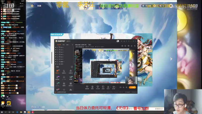Edit the stream title pencil icon

pos(83,47)
